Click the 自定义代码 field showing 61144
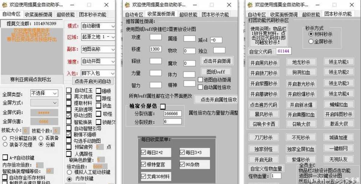 [284, 51]
